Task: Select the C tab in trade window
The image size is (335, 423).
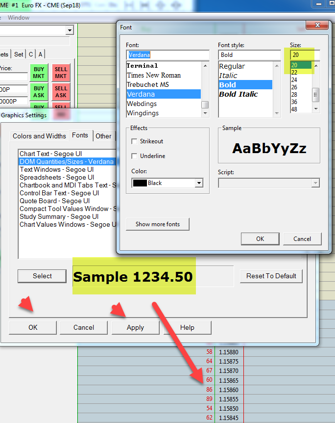Action: (x=31, y=54)
